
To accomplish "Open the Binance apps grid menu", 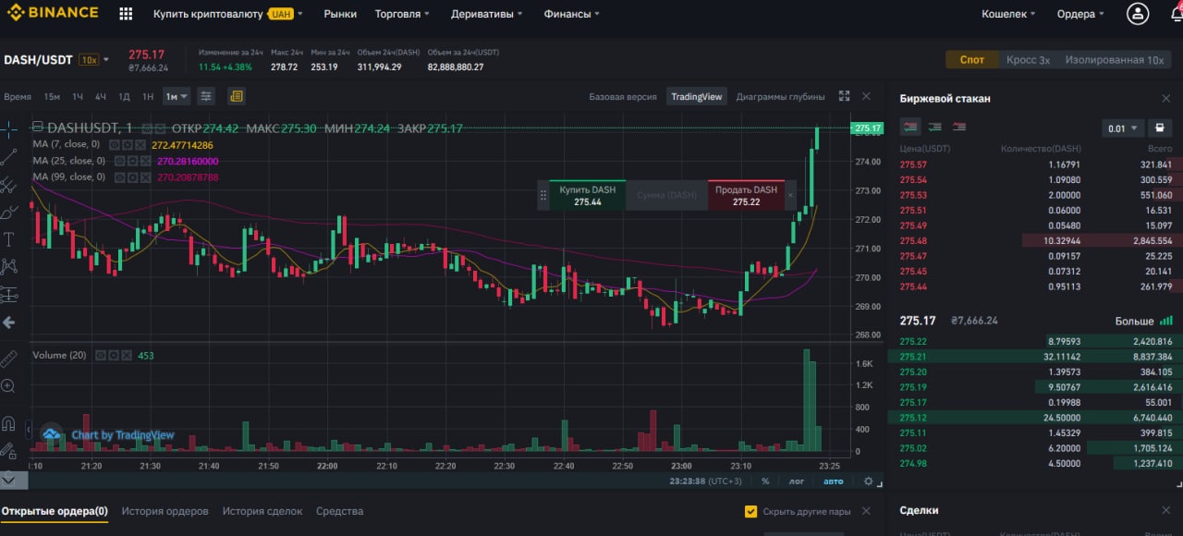I will pyautogui.click(x=126, y=14).
